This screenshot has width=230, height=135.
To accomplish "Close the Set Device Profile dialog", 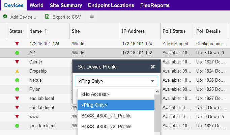I will pos(153,67).
